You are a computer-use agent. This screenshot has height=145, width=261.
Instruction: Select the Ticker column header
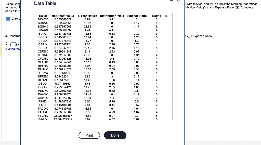tap(43, 16)
